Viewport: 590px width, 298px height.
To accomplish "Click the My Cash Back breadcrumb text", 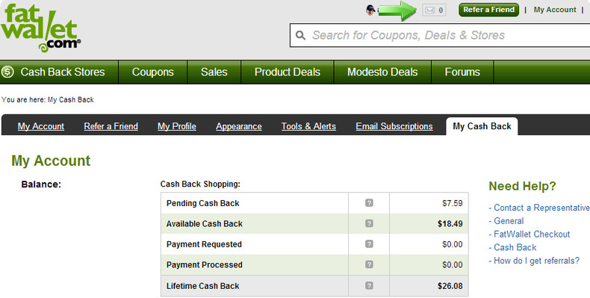I will tap(71, 100).
